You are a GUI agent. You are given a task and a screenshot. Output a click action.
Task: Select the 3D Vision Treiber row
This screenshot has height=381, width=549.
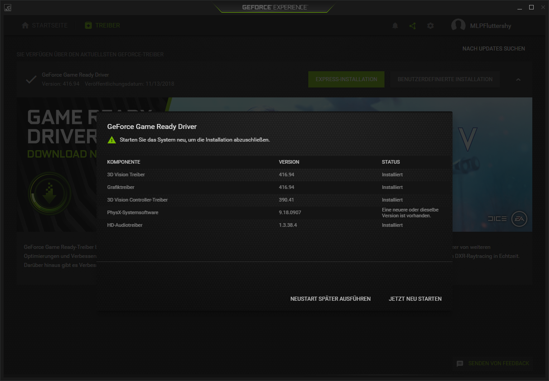click(x=274, y=174)
